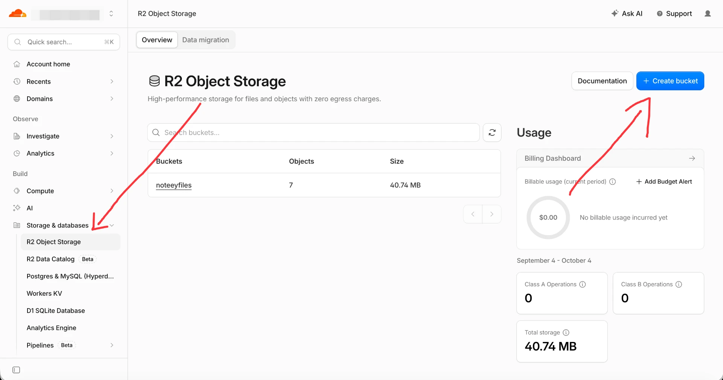Open the AI sidebar entry
Image resolution: width=723 pixels, height=380 pixels.
30,208
